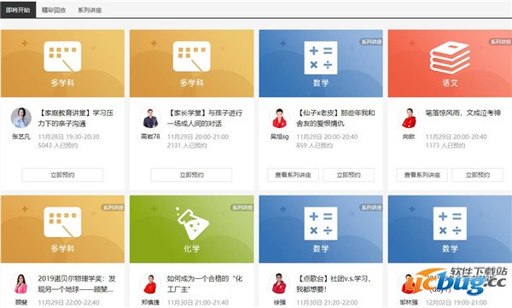Click the text 1173 人已预约
This screenshot has width=512, height=308.
pos(445,145)
